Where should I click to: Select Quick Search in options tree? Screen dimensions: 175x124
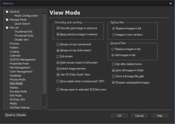(x=22, y=24)
